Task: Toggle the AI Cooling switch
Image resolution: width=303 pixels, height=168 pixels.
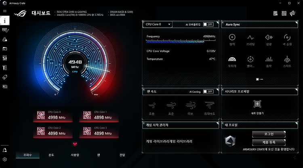Action: 208,91
